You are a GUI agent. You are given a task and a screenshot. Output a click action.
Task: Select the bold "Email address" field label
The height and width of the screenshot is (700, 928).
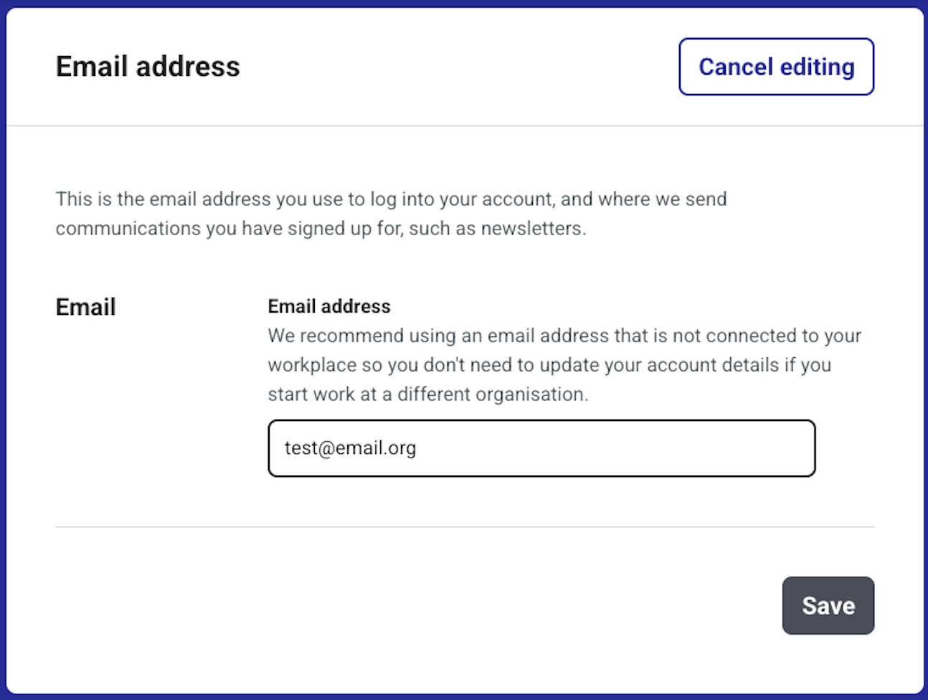(329, 306)
